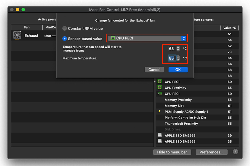Click the 1800 minimum RPM value
The image size is (250, 166).
[x=47, y=36]
